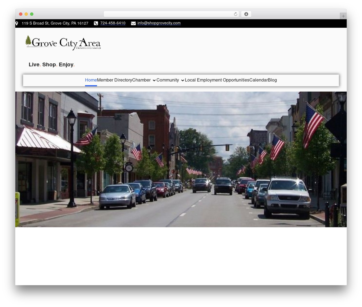362x307 pixels.
Task: Open the Calendar menu item
Action: pyautogui.click(x=258, y=80)
